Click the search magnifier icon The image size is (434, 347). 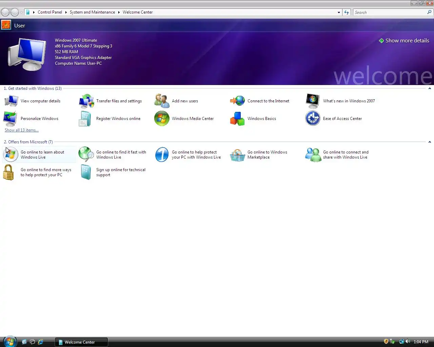(x=430, y=12)
